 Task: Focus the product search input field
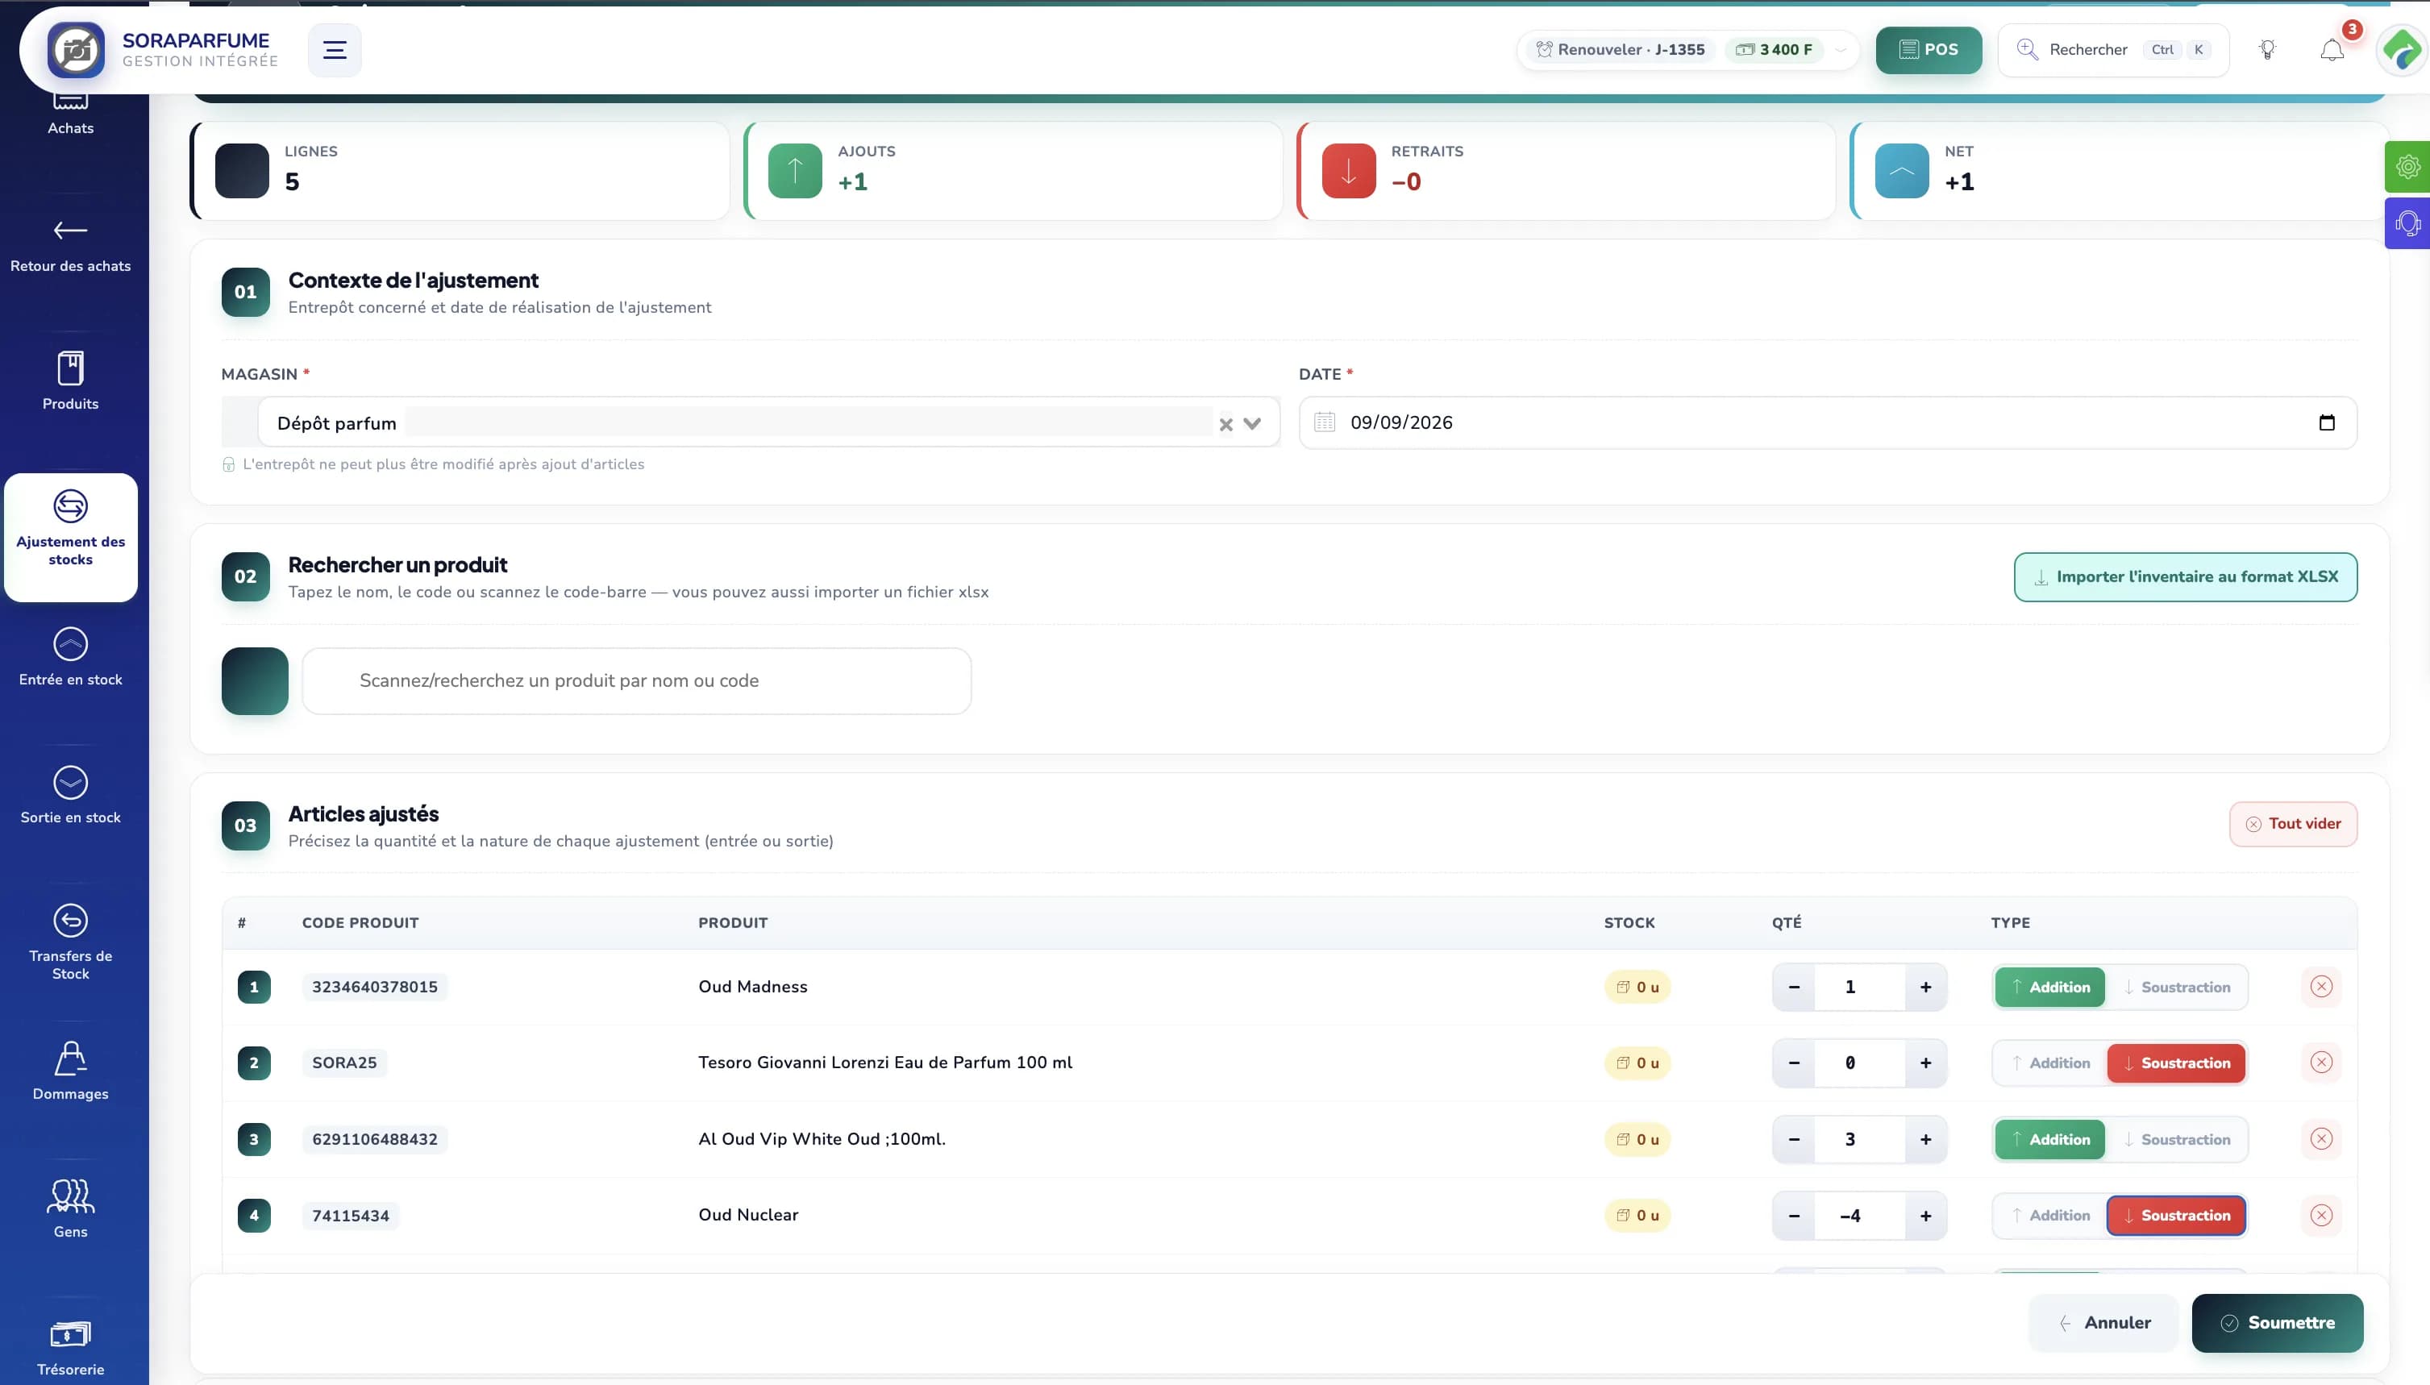[x=636, y=681]
